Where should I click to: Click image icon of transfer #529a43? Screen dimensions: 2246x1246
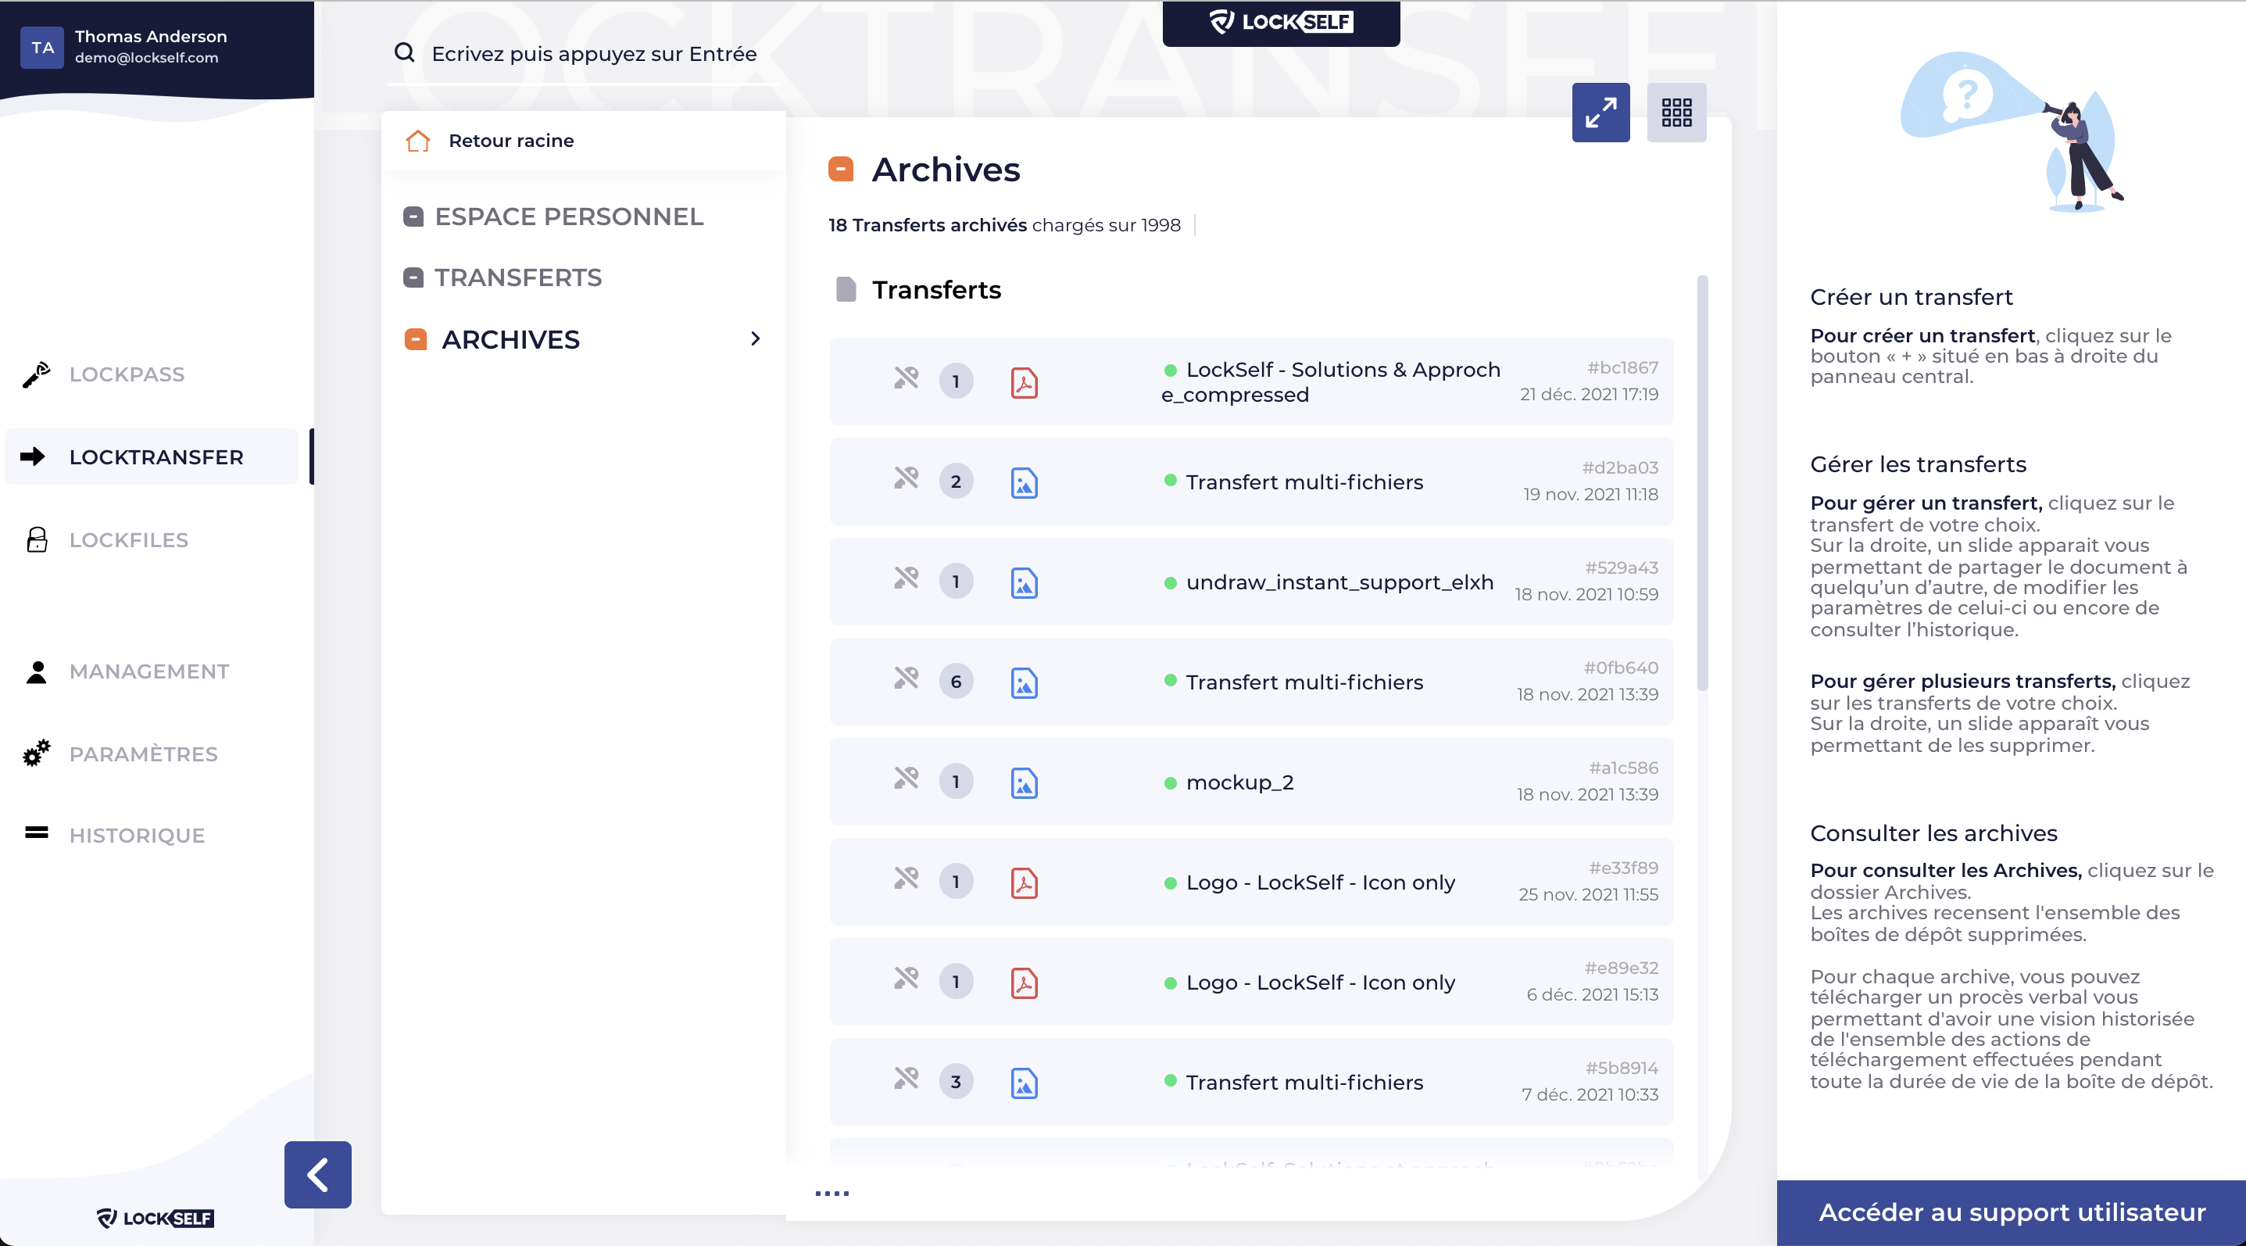click(1024, 582)
